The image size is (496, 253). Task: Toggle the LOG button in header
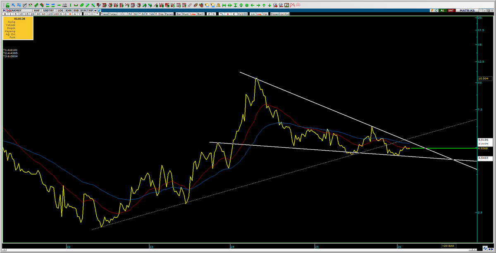pyautogui.click(x=60, y=10)
